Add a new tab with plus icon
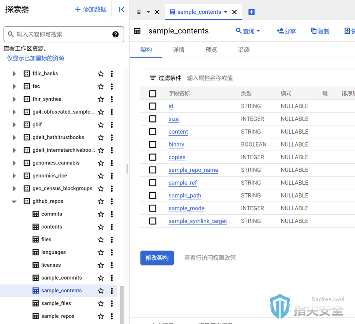The height and width of the screenshot is (324, 355). click(x=251, y=12)
